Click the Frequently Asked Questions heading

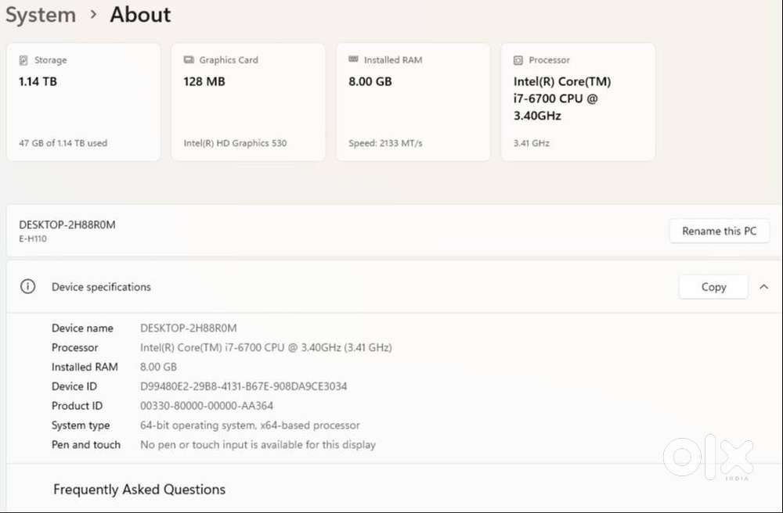tap(139, 490)
